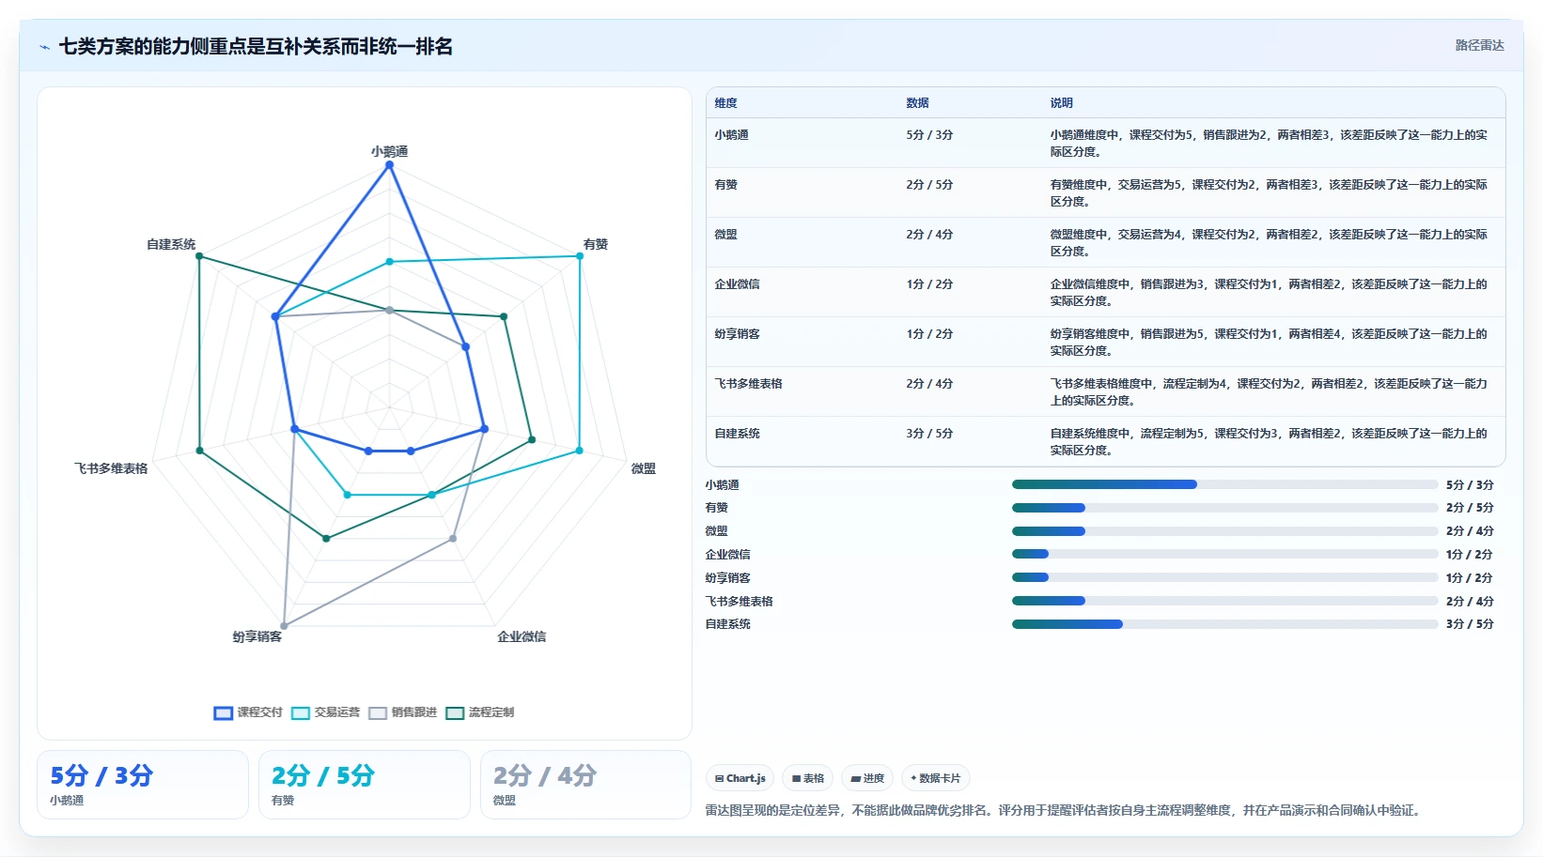Select the 进度 chip
The image size is (1543, 857).
click(867, 778)
